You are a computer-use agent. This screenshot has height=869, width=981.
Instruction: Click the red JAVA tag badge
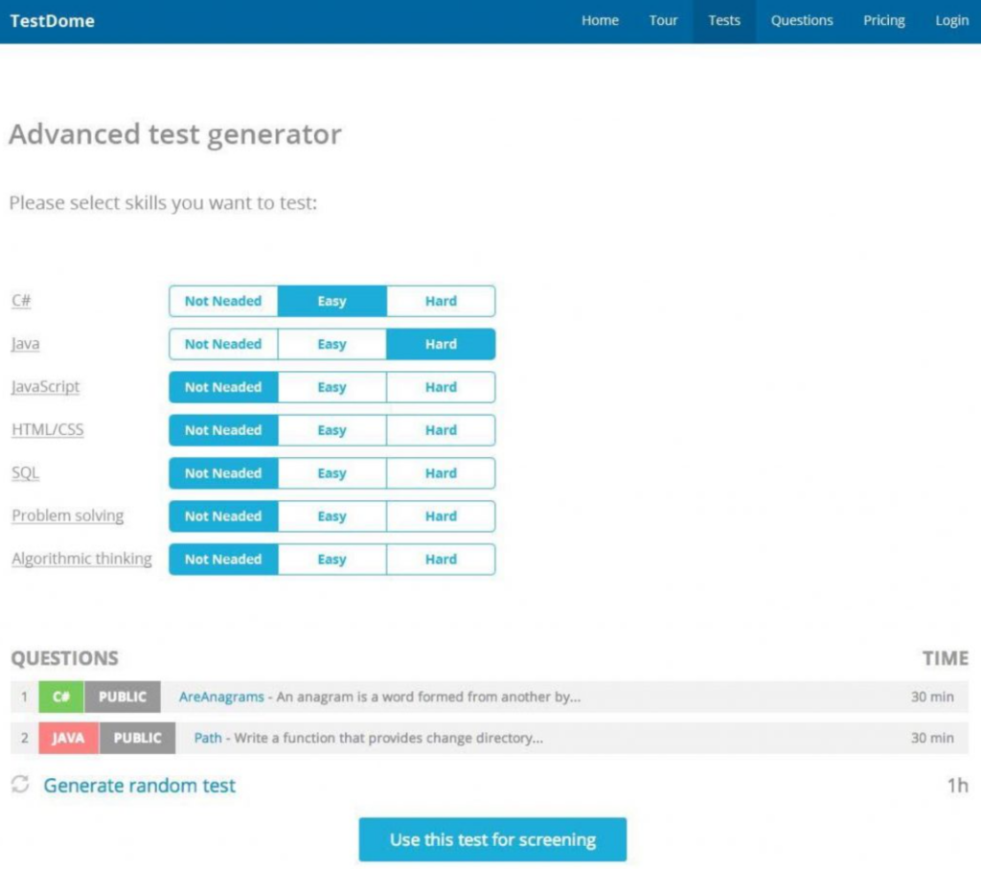click(x=68, y=738)
